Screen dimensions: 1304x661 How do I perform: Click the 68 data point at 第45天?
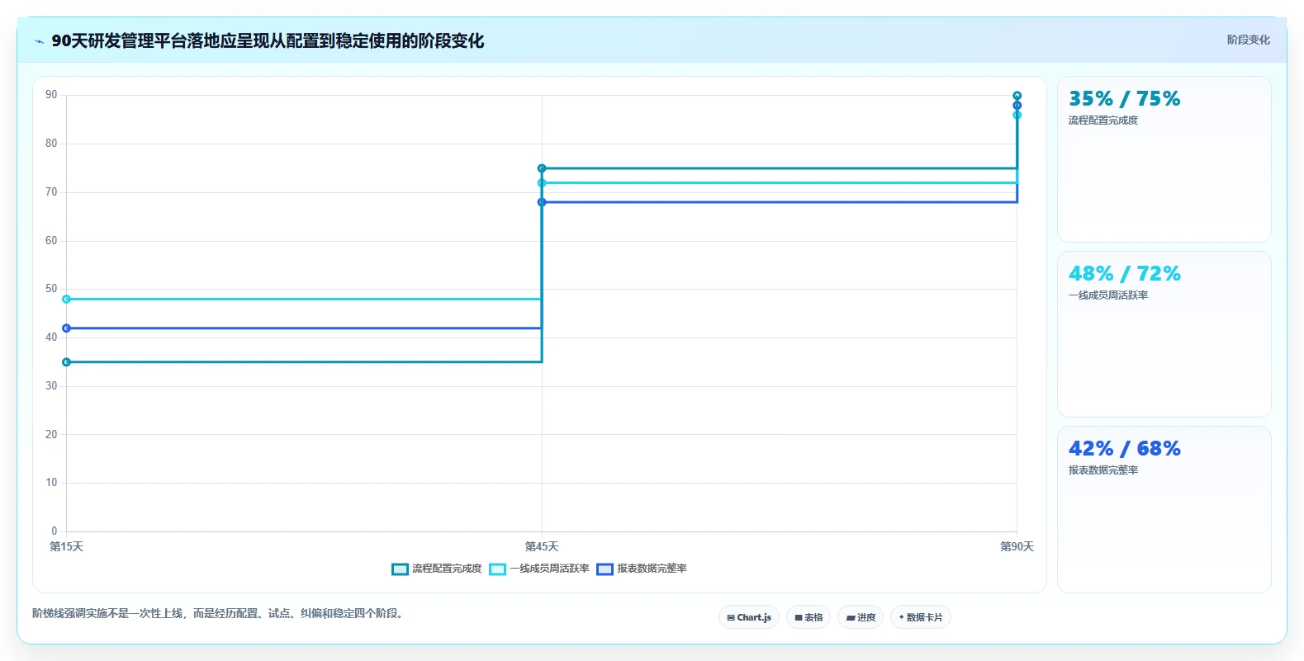tap(542, 202)
